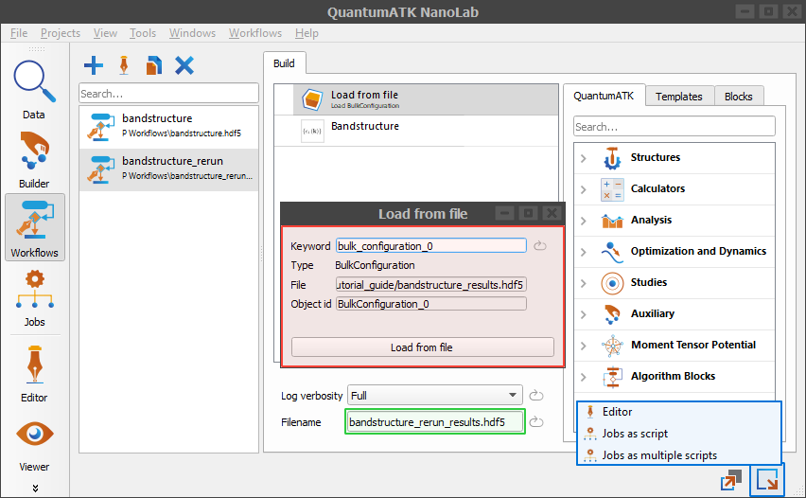The image size is (806, 498).
Task: Click Bandstructure block icon
Action: [312, 131]
